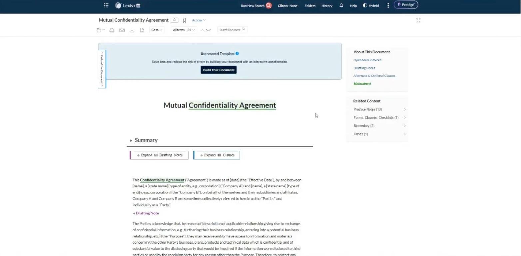Screen dimensions: 521x256
Task: Toggle Hybrid display mode
Action: coord(371,5)
